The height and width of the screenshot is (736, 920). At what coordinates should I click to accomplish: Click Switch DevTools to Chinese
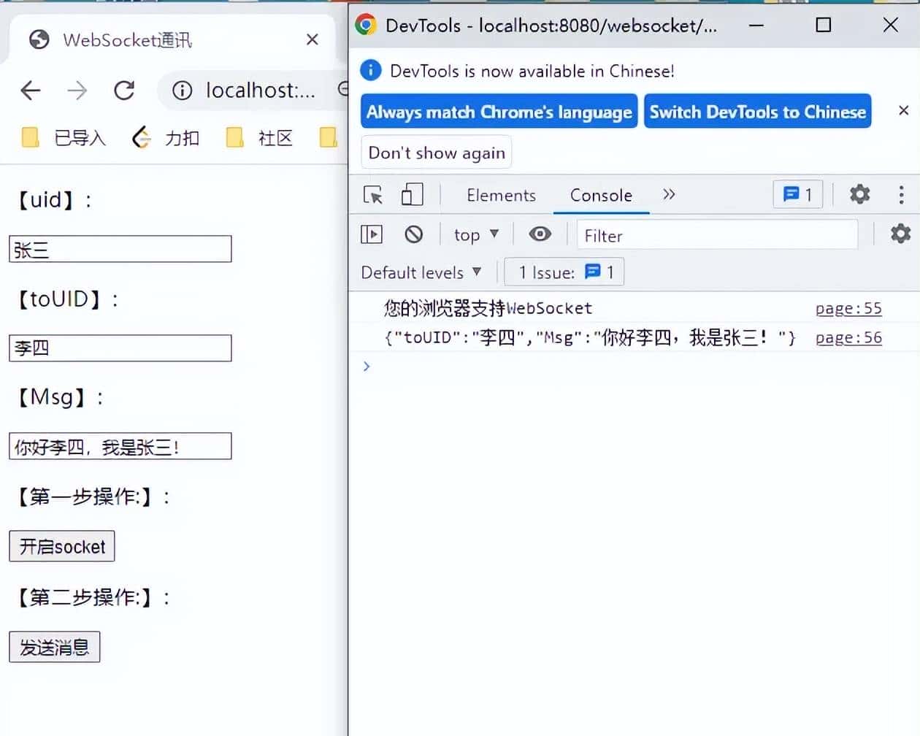[757, 111]
